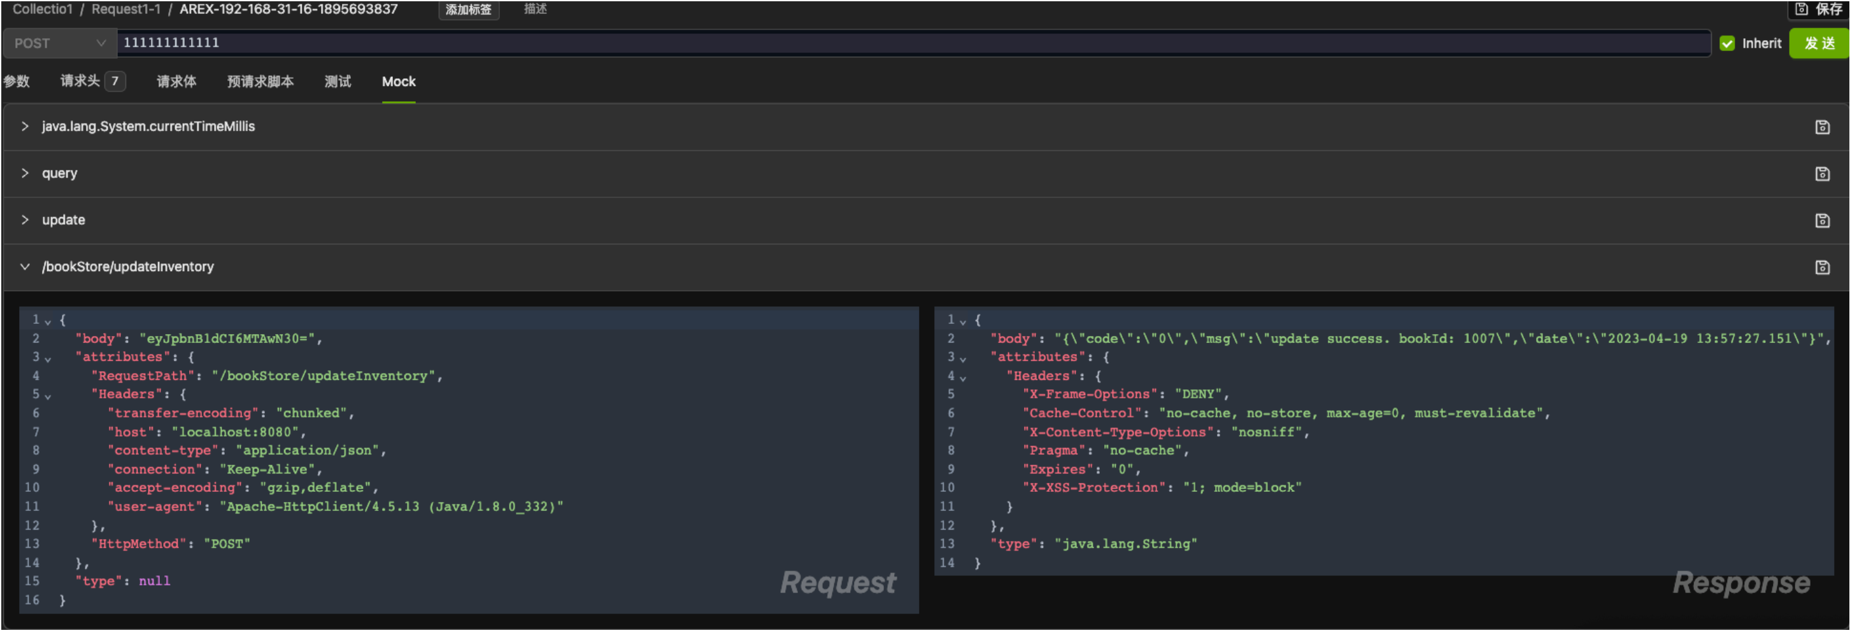Click the "Expires": "0" line
1850x630 pixels.
click(1081, 469)
